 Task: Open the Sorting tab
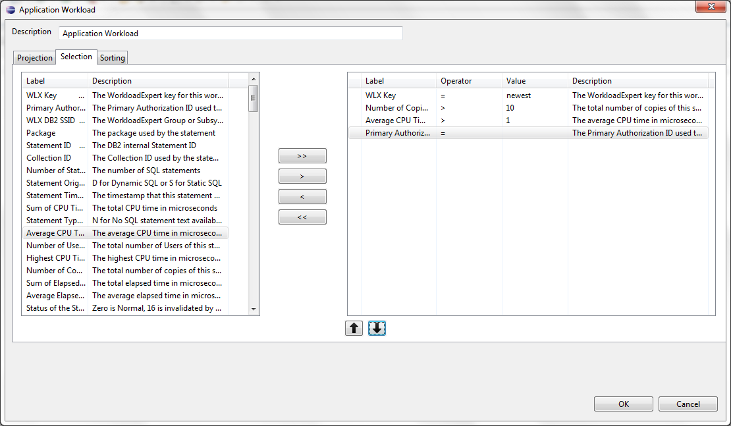(x=112, y=58)
